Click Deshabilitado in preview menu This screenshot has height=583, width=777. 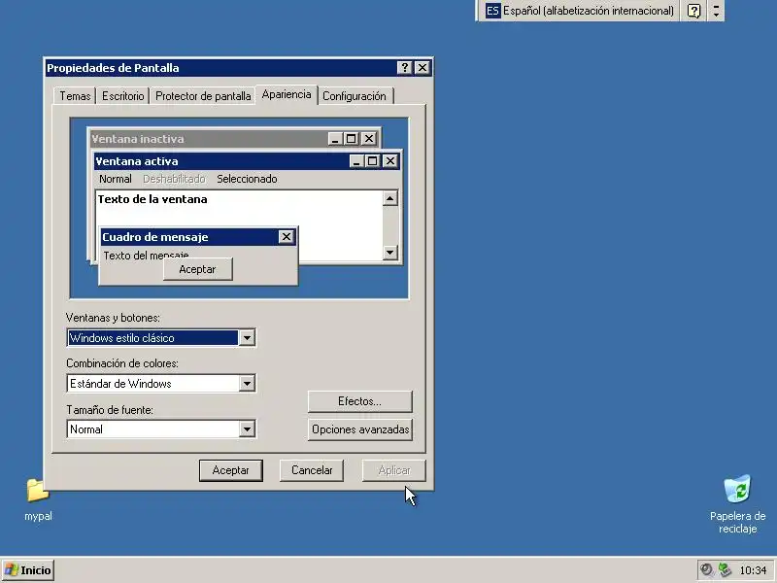coord(174,179)
